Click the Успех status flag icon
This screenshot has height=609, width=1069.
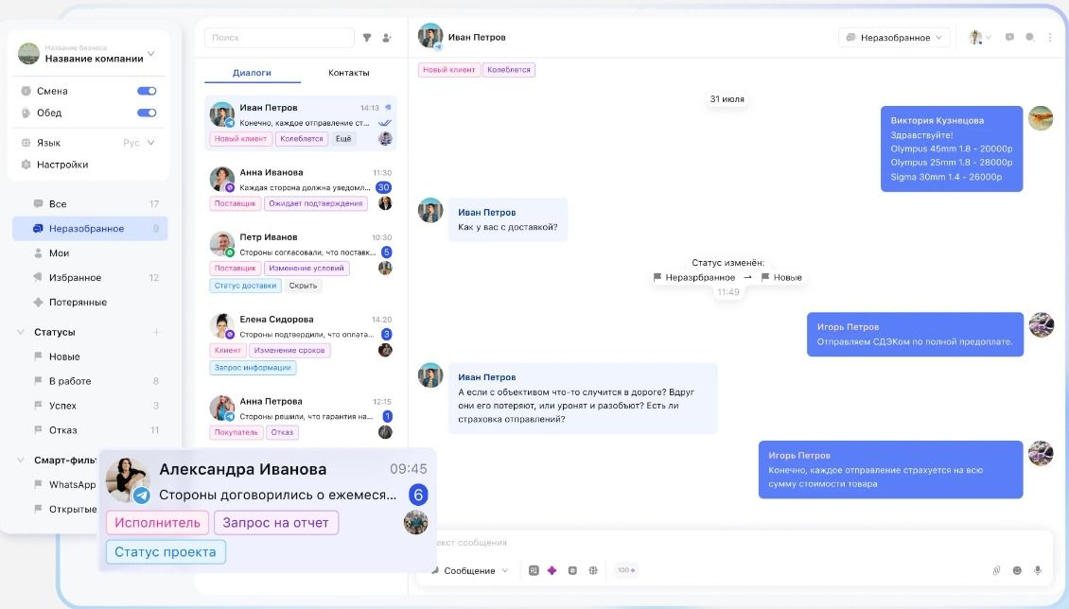[x=38, y=406]
